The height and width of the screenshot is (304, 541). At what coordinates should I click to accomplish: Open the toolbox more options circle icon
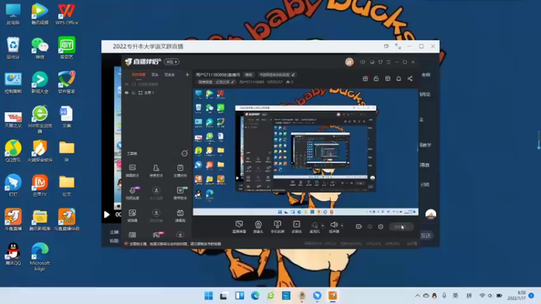tap(185, 153)
